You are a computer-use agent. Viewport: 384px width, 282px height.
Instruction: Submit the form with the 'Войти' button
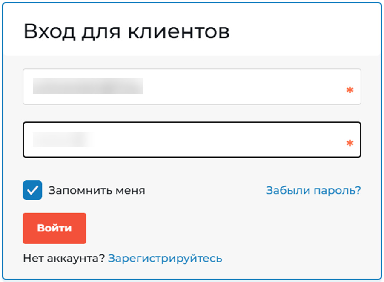point(54,228)
